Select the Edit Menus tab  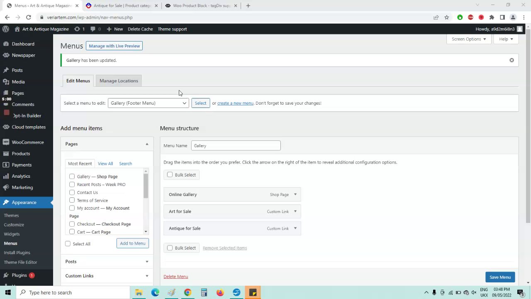[x=78, y=81]
